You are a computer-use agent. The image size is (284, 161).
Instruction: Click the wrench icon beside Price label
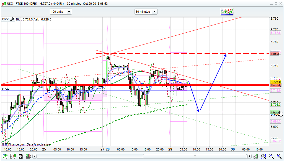[12, 19]
